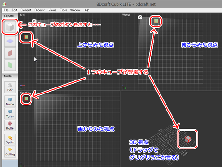Open the Help menu
Viewport: 222px width, 167px height.
pyautogui.click(x=86, y=10)
